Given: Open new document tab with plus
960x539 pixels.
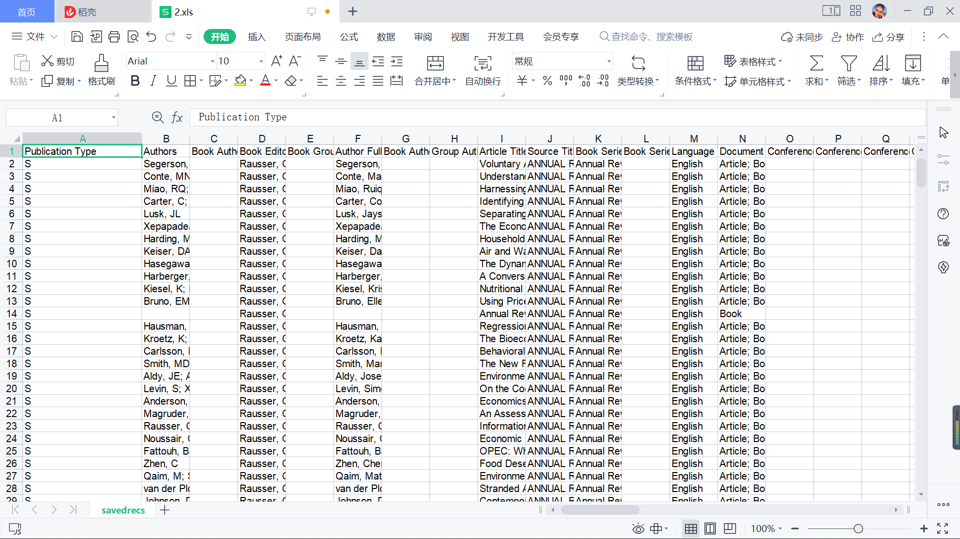Looking at the screenshot, I should click(352, 11).
